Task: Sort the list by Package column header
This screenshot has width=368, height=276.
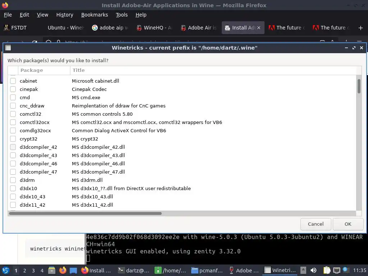Action: (44, 70)
